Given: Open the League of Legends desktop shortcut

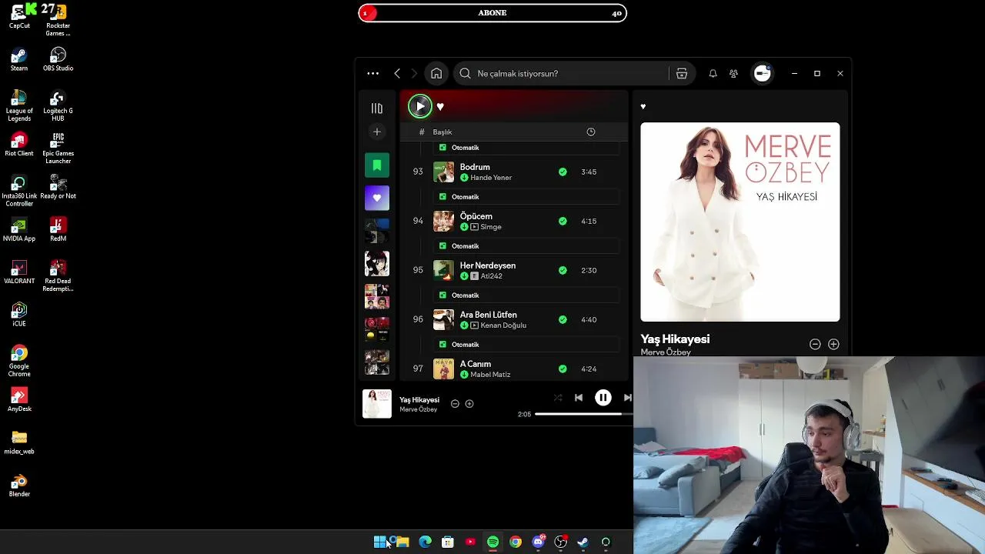Looking at the screenshot, I should pos(19,106).
